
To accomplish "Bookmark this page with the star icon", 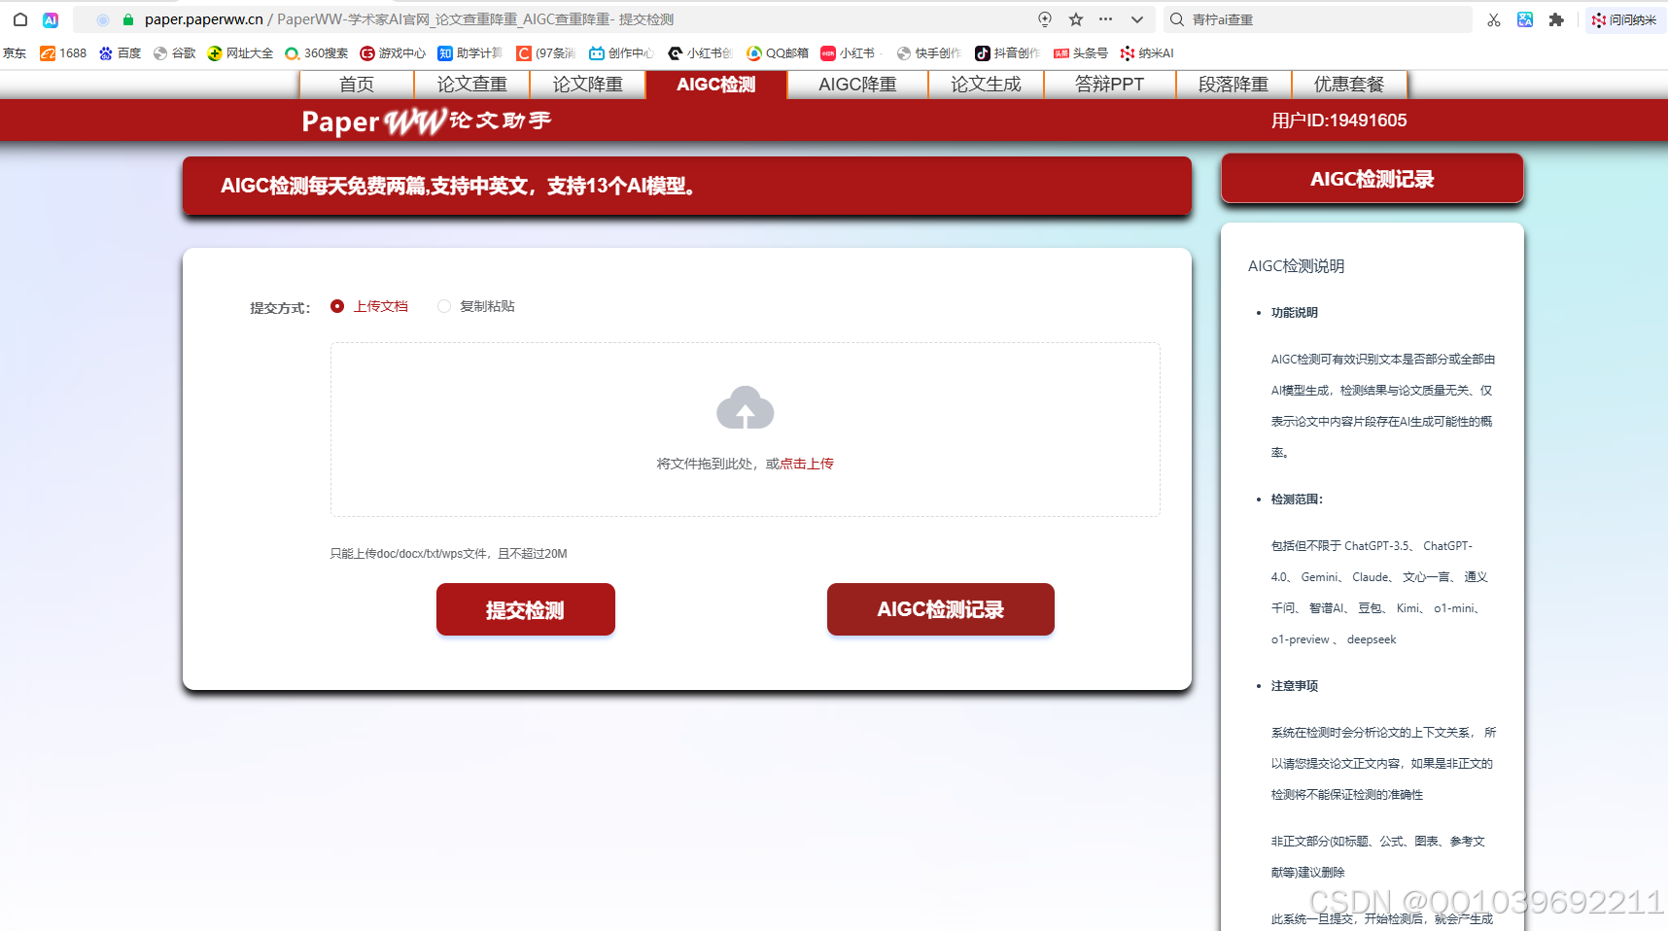I will tap(1075, 18).
